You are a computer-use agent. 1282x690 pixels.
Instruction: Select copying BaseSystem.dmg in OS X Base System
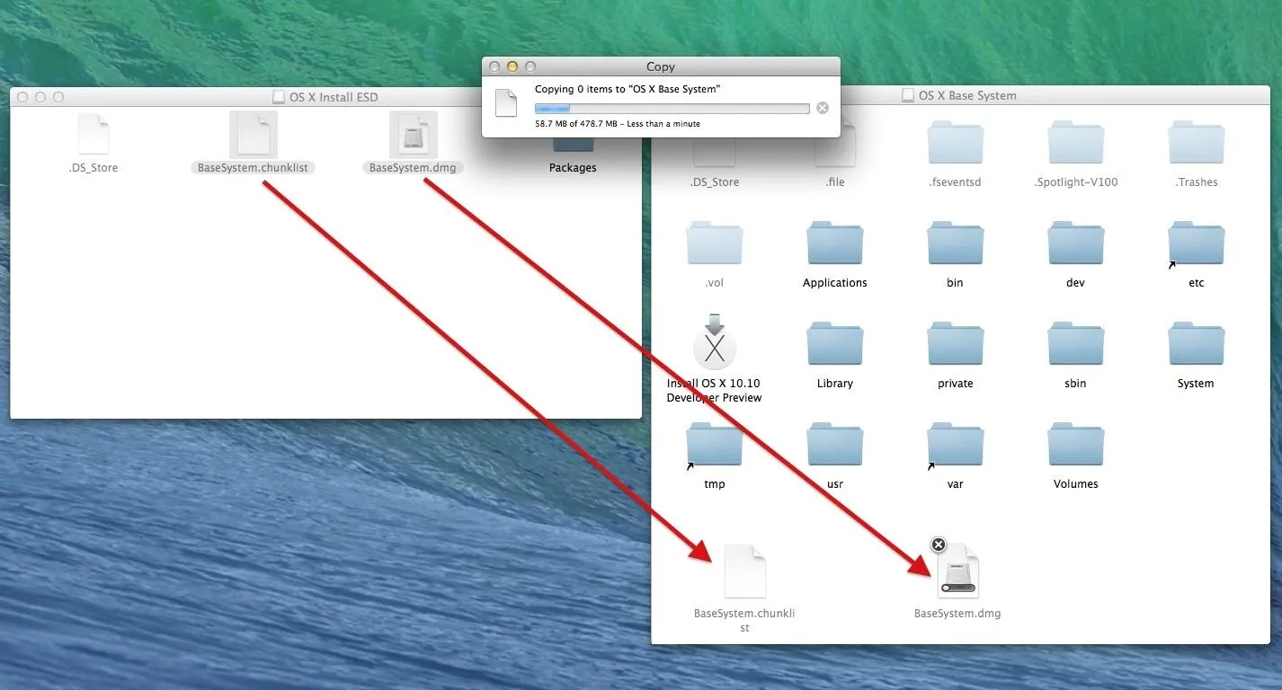coord(958,571)
